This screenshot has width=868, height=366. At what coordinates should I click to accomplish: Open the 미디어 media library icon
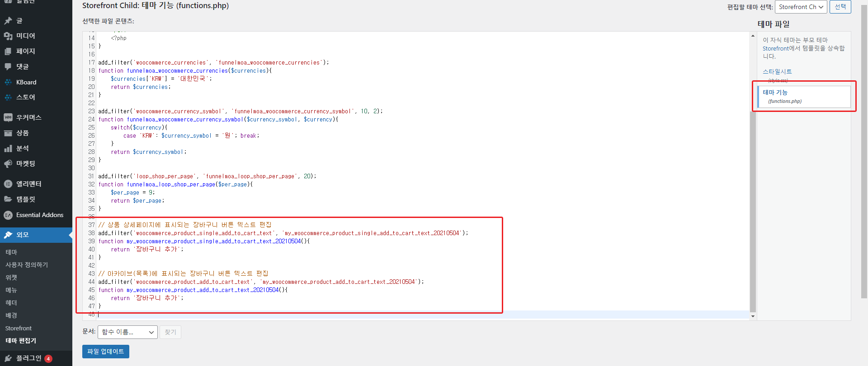8,36
